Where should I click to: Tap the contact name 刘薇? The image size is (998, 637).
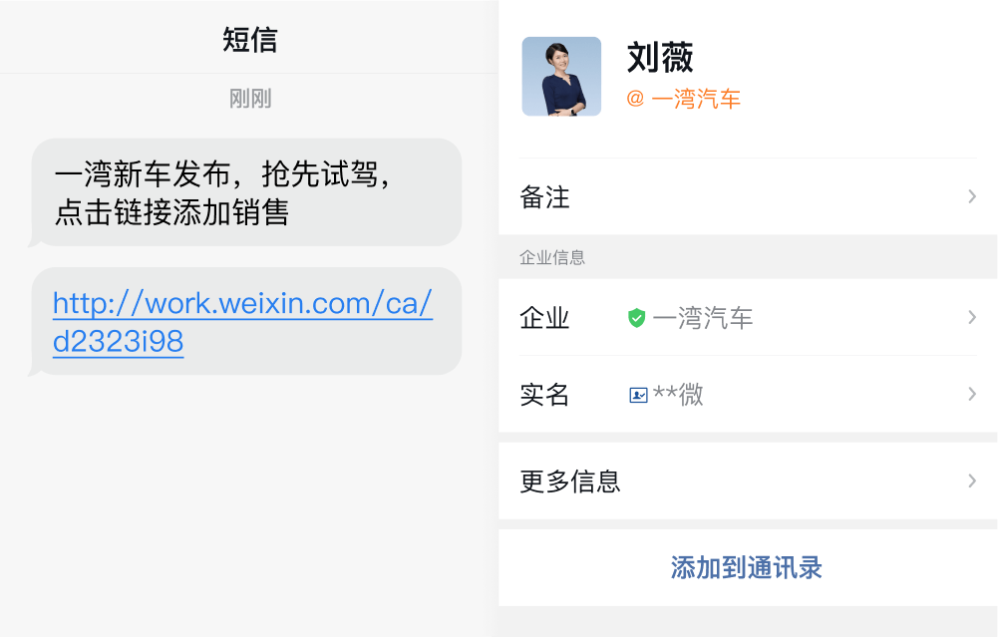pos(660,57)
